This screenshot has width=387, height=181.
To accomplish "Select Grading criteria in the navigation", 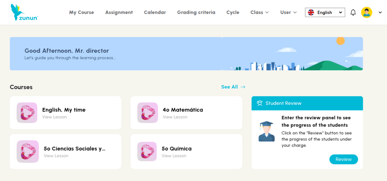I will [x=196, y=12].
